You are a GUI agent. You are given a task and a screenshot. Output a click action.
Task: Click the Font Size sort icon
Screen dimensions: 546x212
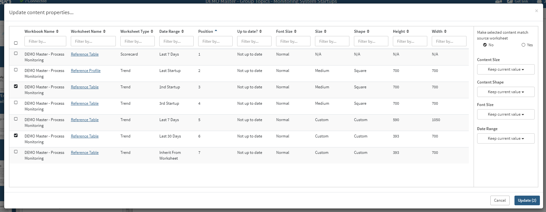pos(295,31)
